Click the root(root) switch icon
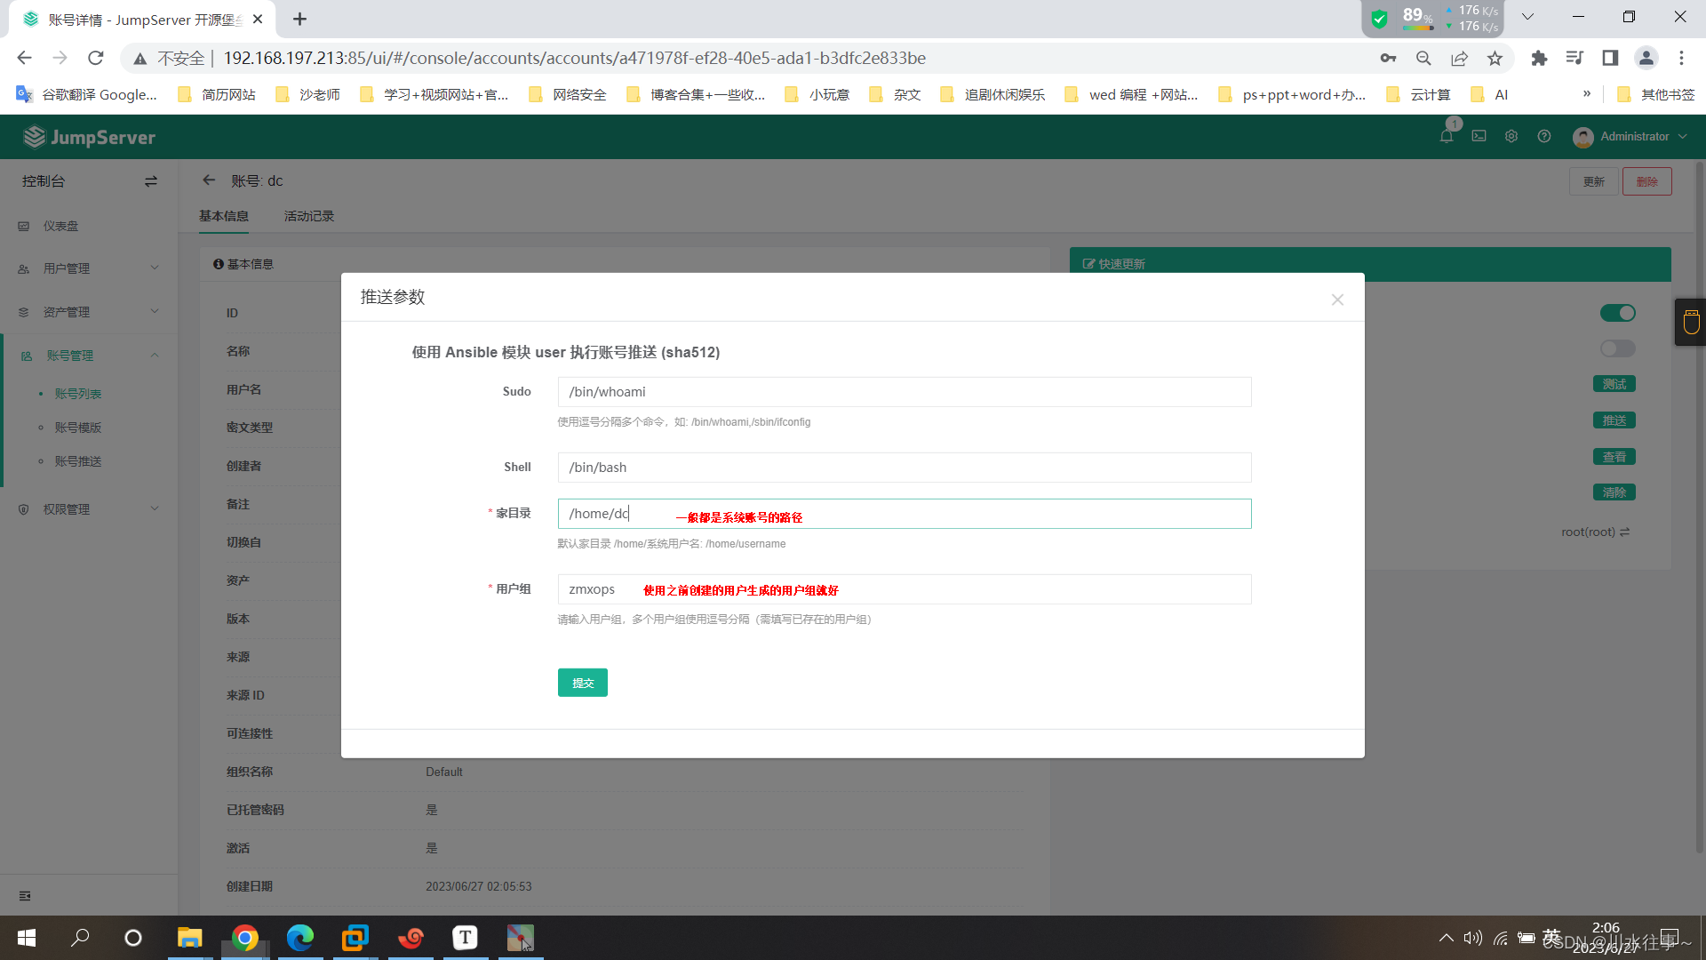Image resolution: width=1706 pixels, height=960 pixels. [x=1625, y=532]
